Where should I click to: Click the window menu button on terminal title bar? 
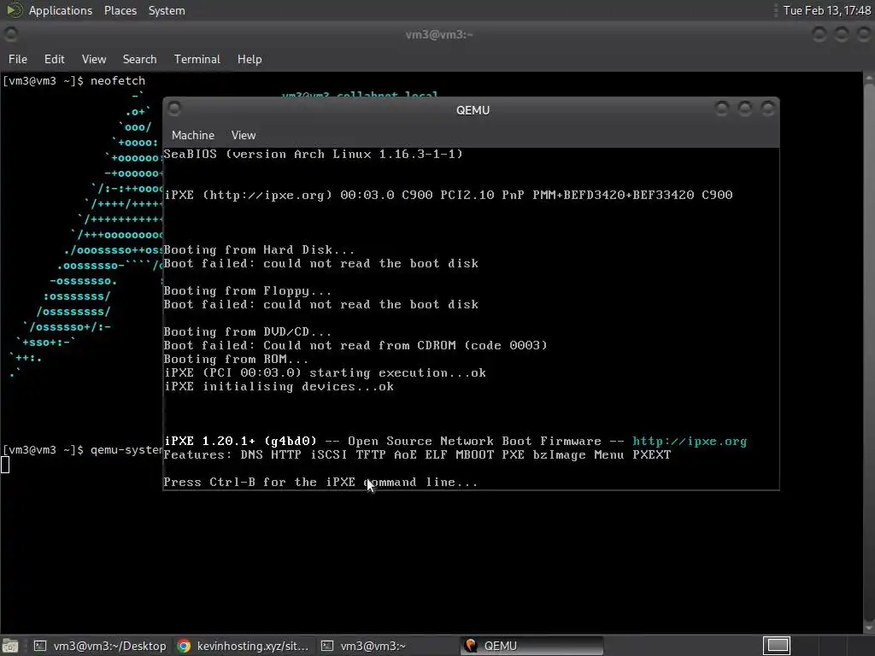tap(10, 34)
